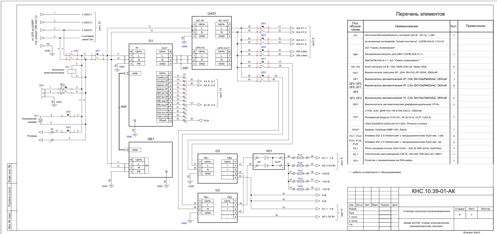This screenshot has width=497, height=234.
Task: Click the FU2 fuse symbol in the schematic
Action: (x=300, y=165)
